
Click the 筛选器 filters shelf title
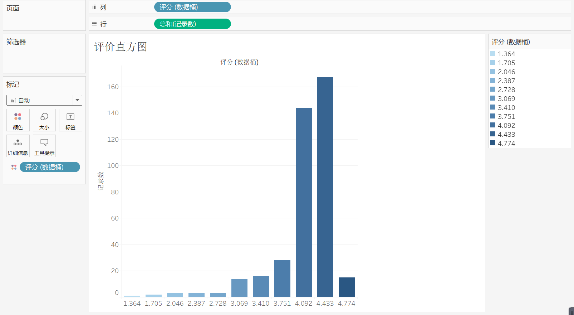[x=16, y=42]
